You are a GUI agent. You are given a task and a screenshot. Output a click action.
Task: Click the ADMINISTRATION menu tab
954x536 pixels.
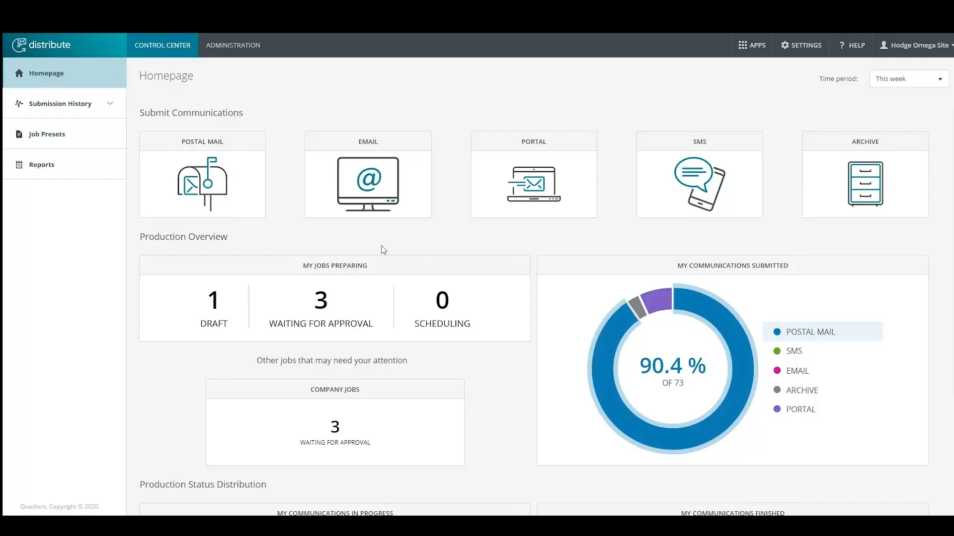click(x=233, y=45)
